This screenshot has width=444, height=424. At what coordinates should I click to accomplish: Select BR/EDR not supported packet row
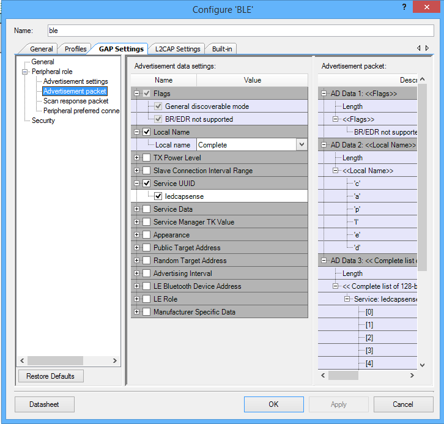368,132
